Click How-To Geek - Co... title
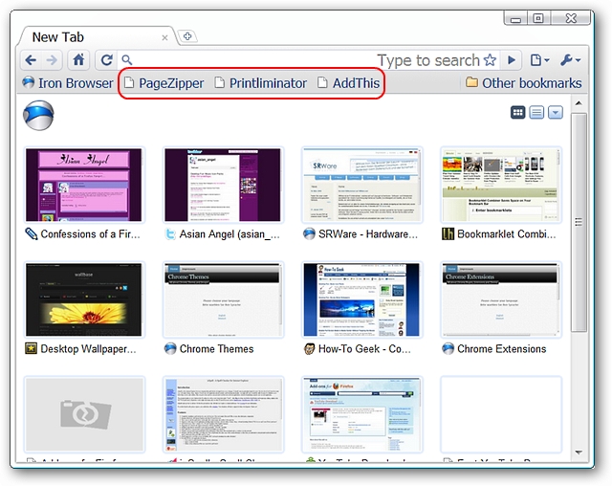The height and width of the screenshot is (486, 612). tap(364, 349)
